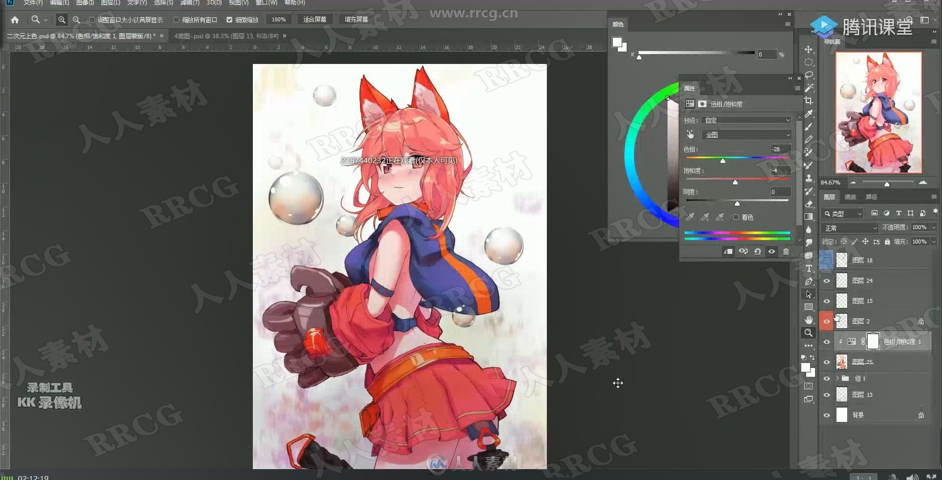The height and width of the screenshot is (480, 942).
Task: Open the fill dropdown arrow
Action: pos(934,241)
